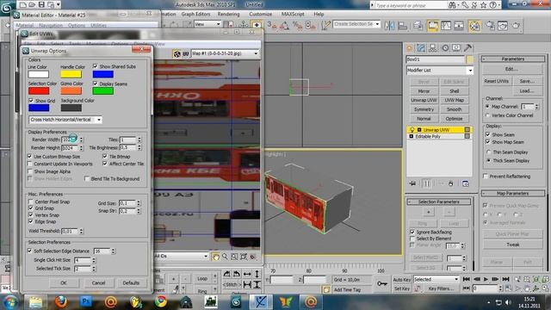Open the Display panel tab icon
The width and height of the screenshot is (551, 310).
tap(456, 48)
